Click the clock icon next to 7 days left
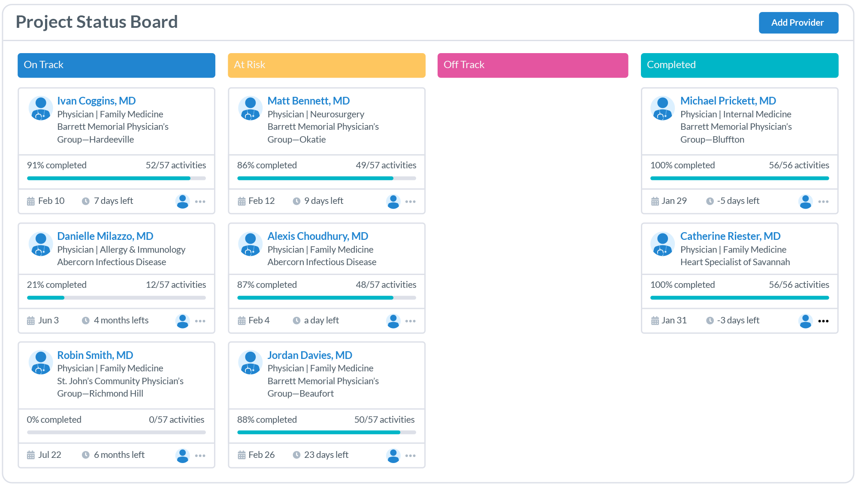Viewport: 858px width, 490px height. [86, 200]
